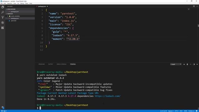The height and width of the screenshot is (112, 199).
Task: Click the "1.0.0" version value
Action: pyautogui.click(x=70, y=17)
